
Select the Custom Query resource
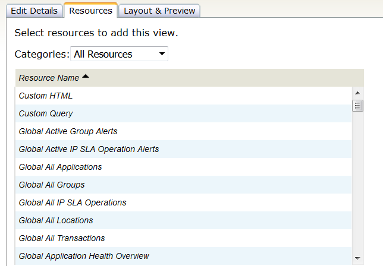point(183,113)
